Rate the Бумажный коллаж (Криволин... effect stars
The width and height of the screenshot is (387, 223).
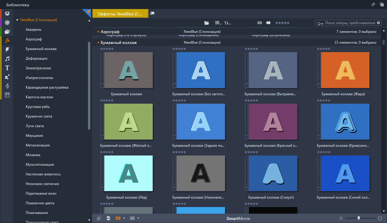pyautogui.click(x=324, y=100)
